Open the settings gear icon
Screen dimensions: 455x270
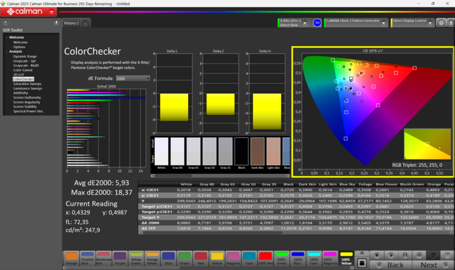pos(441,23)
